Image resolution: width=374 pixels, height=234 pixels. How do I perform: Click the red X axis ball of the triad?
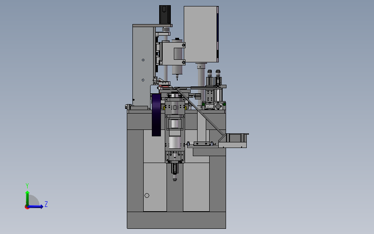[x=27, y=207]
